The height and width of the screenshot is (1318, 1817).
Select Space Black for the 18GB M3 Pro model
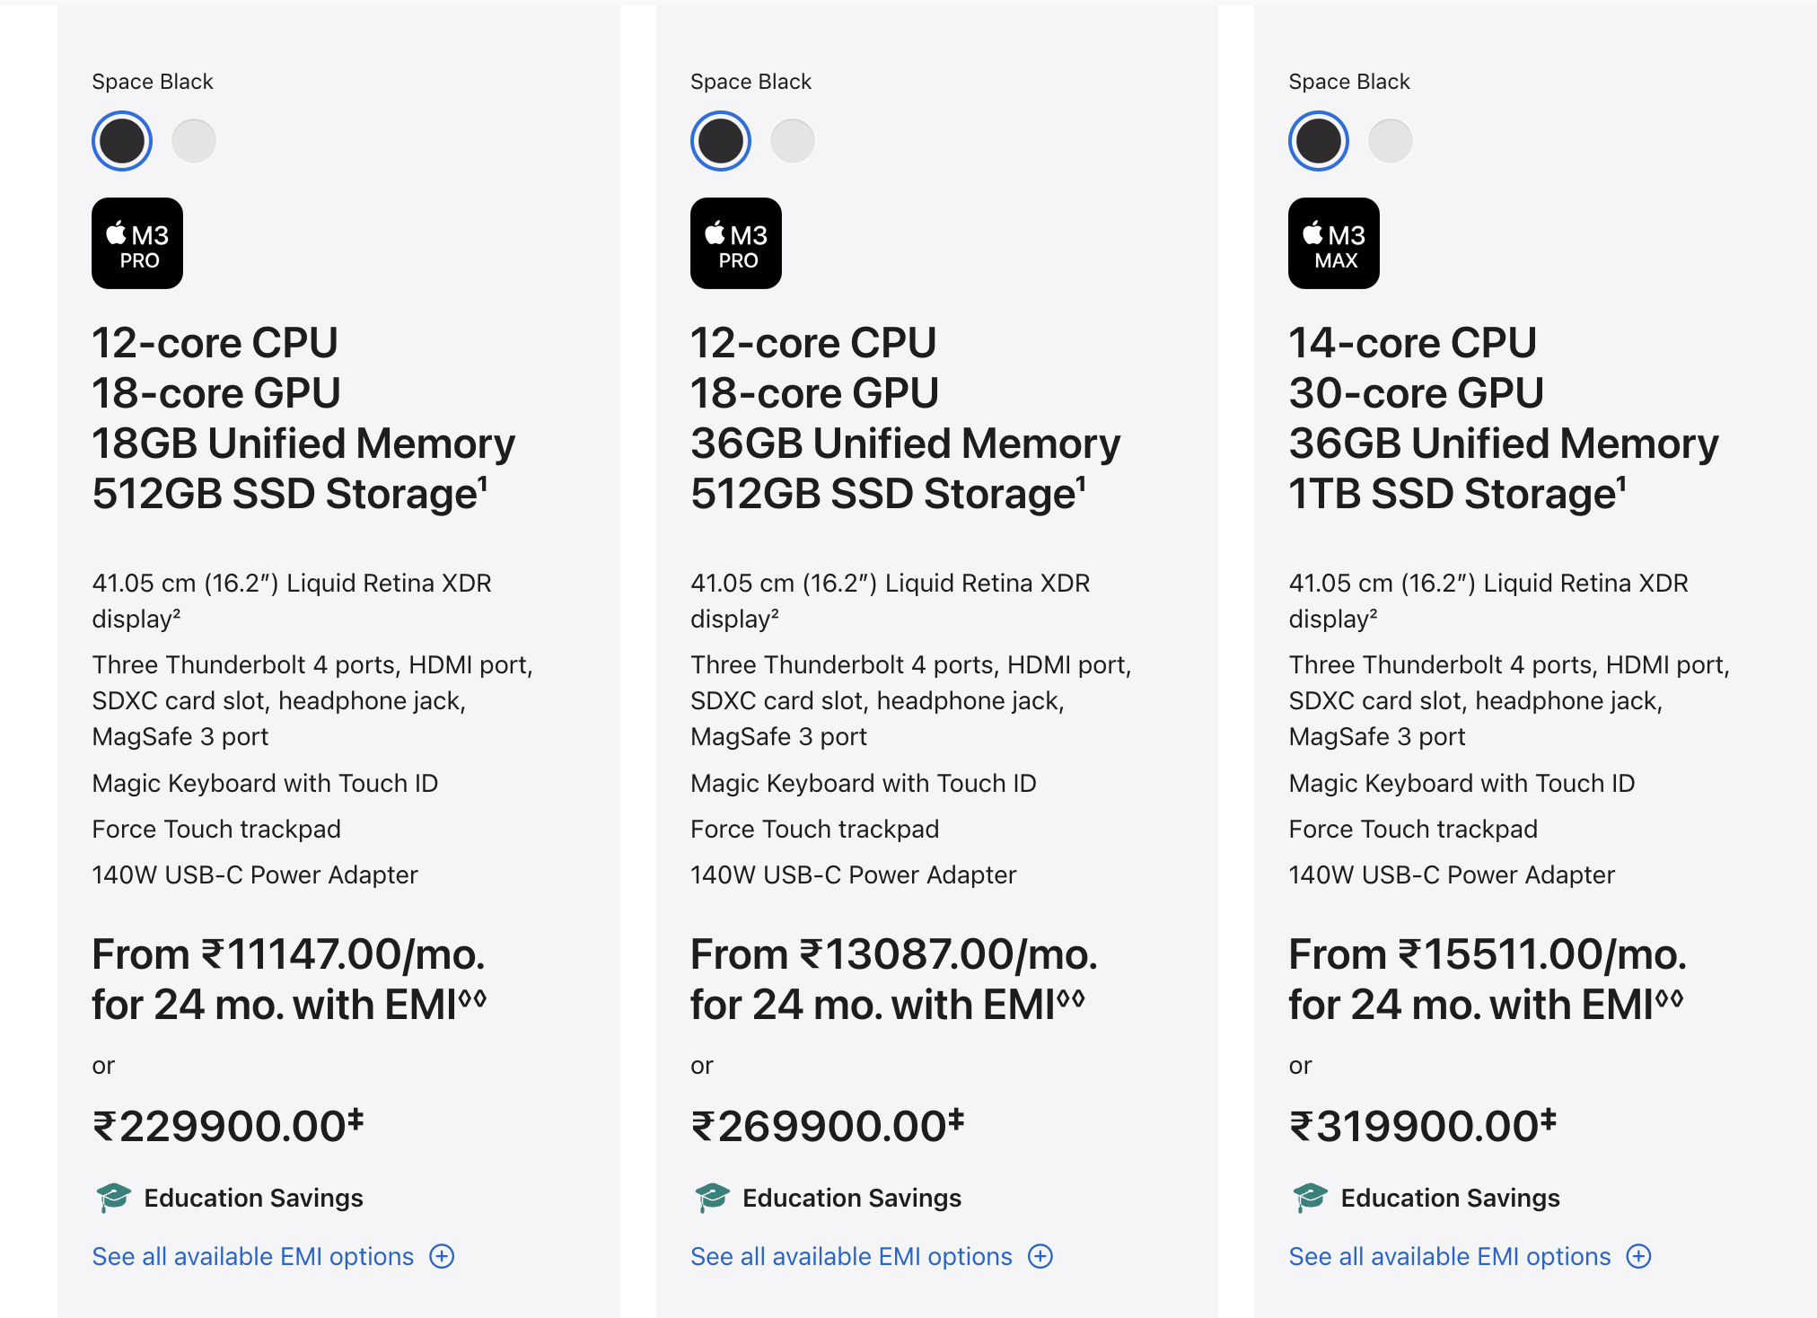pyautogui.click(x=122, y=141)
